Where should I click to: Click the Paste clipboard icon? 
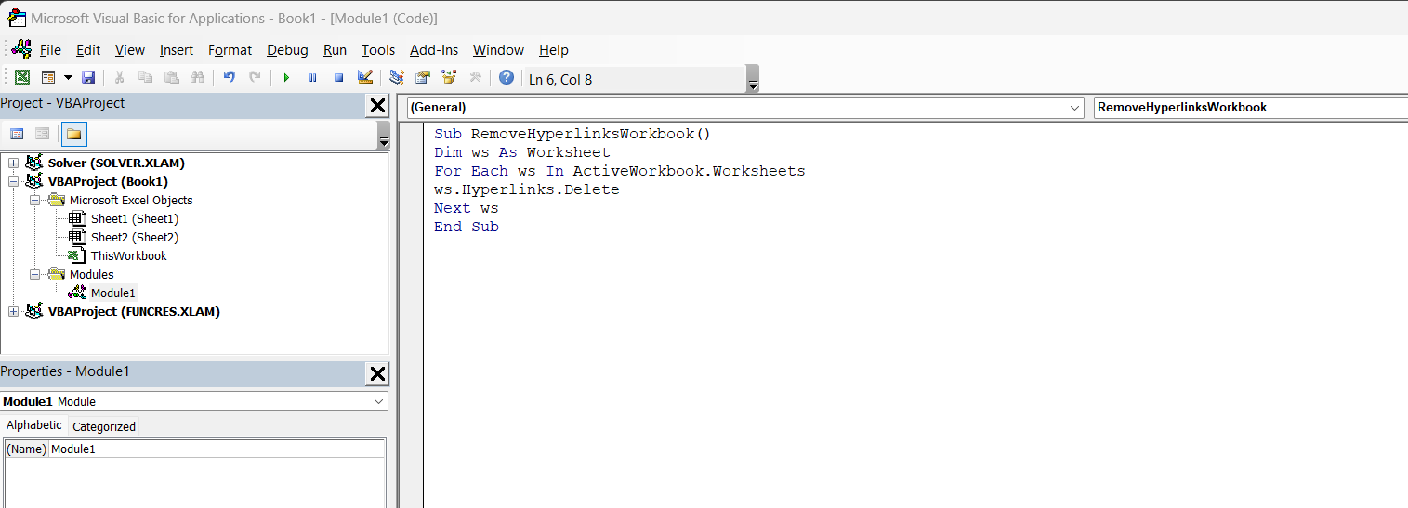click(x=171, y=78)
